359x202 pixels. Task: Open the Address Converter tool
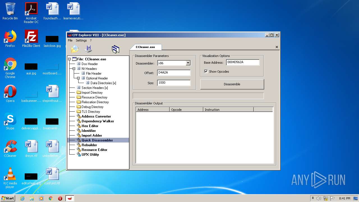tap(96, 116)
